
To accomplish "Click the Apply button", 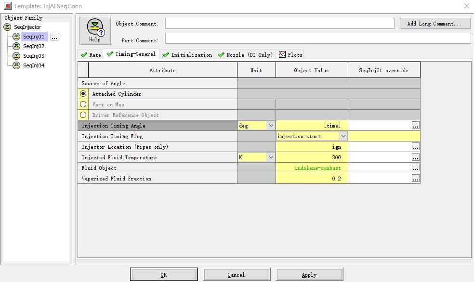I will tap(309, 274).
